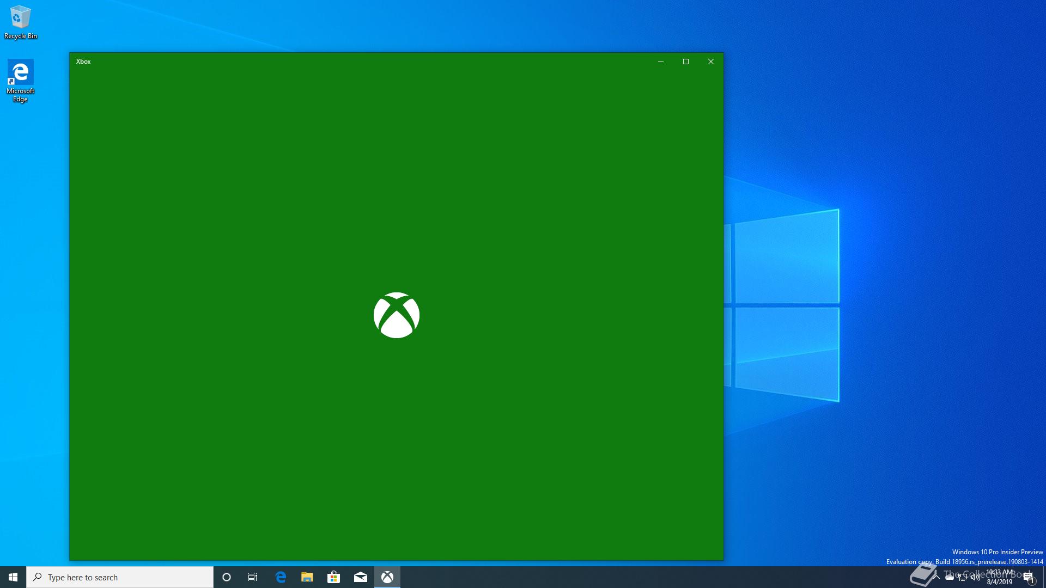Image resolution: width=1046 pixels, height=588 pixels.
Task: Launch Cortana from the taskbar circle icon
Action: tap(227, 577)
